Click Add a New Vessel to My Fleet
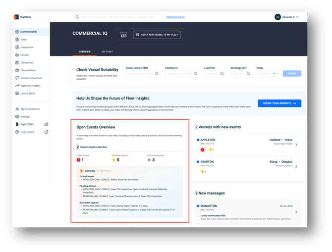The height and width of the screenshot is (252, 332). [157, 35]
